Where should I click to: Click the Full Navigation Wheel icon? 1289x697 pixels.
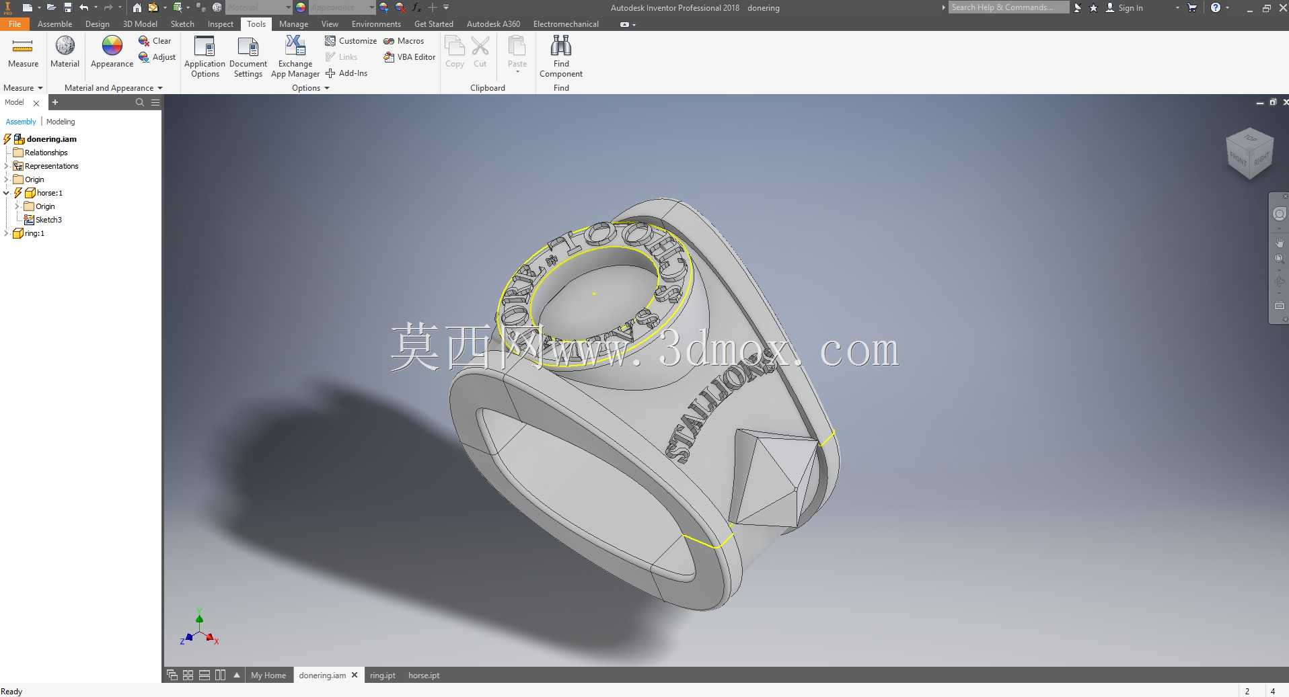[1280, 214]
